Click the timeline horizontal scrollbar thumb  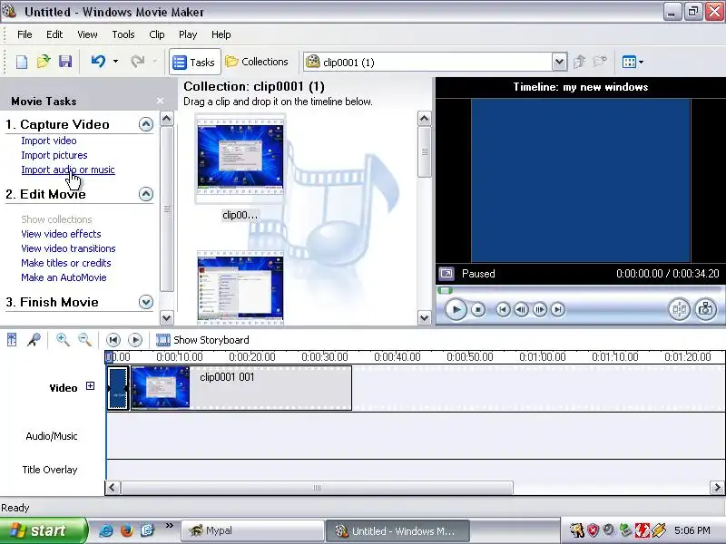click(317, 488)
